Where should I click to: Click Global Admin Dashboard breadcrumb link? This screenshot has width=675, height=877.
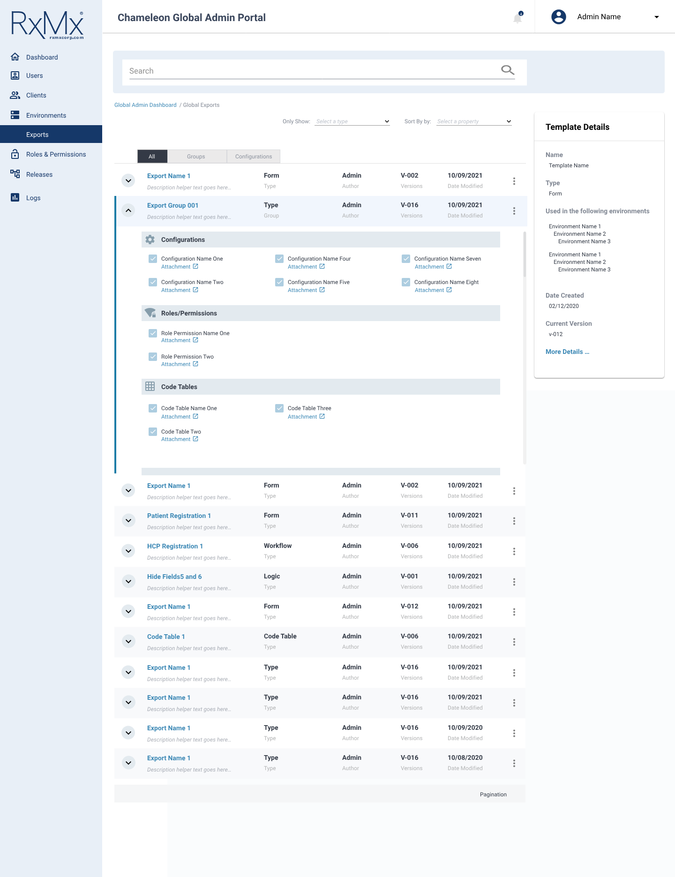[x=145, y=105]
